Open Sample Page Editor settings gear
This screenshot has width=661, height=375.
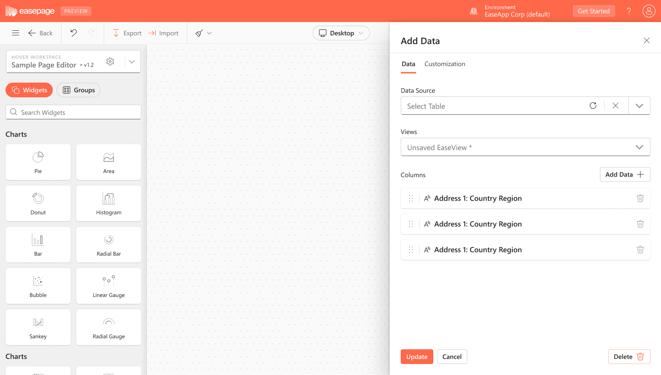click(x=110, y=62)
